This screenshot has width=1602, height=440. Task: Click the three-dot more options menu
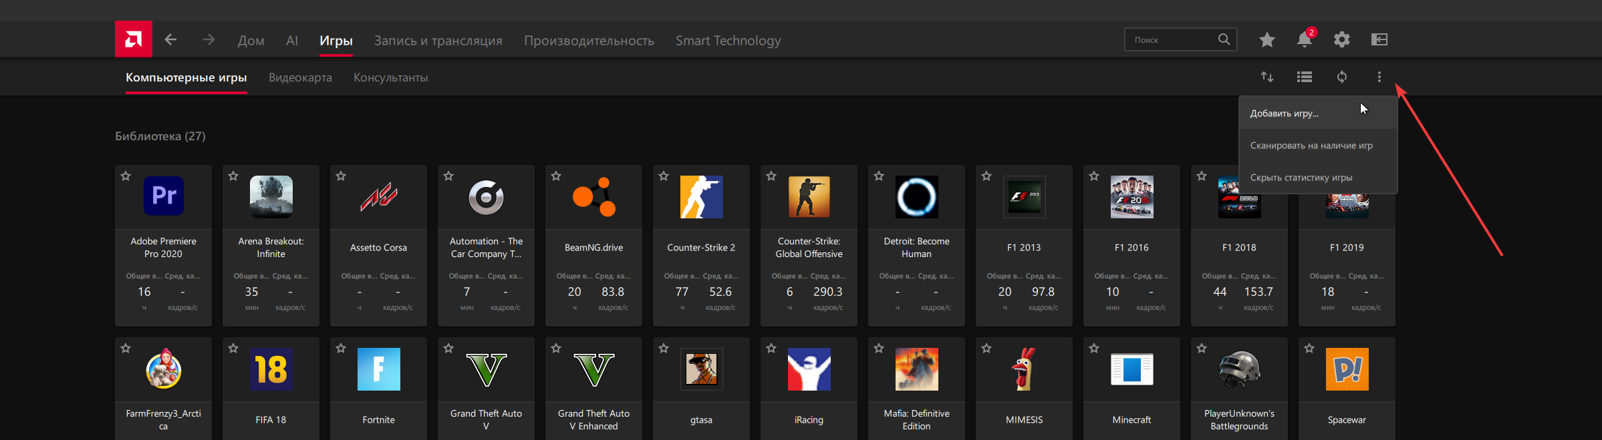1379,77
